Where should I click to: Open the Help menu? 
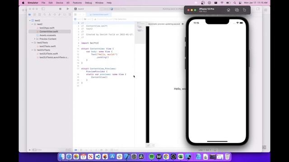[x=109, y=3]
